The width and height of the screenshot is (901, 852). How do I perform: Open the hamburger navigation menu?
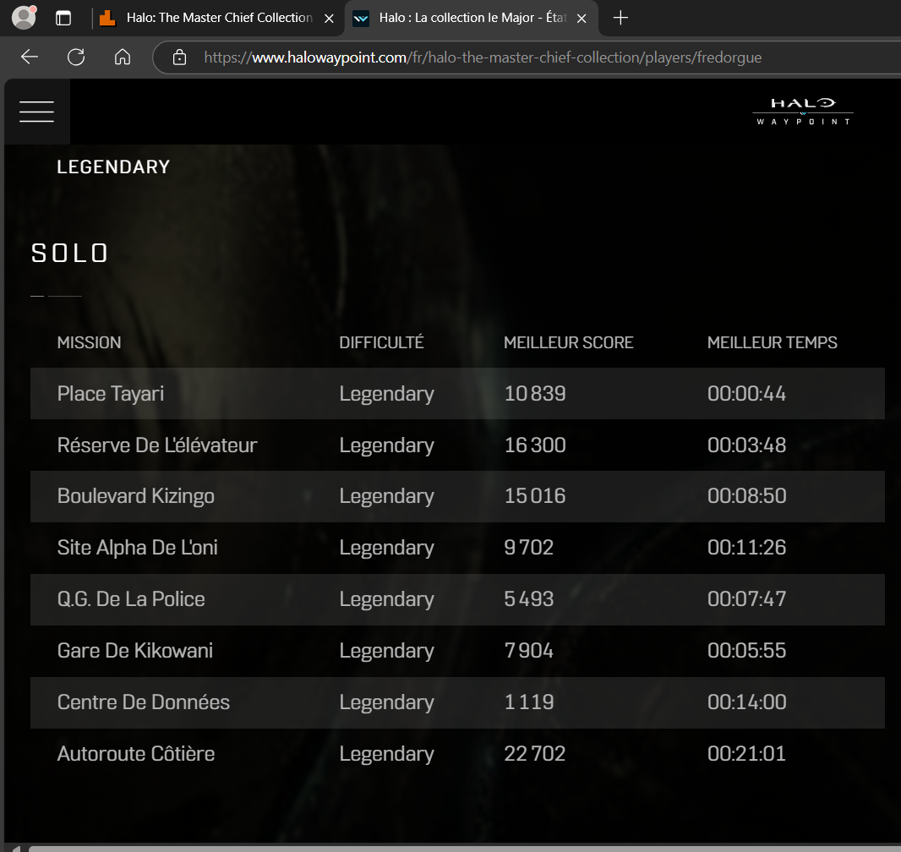36,112
